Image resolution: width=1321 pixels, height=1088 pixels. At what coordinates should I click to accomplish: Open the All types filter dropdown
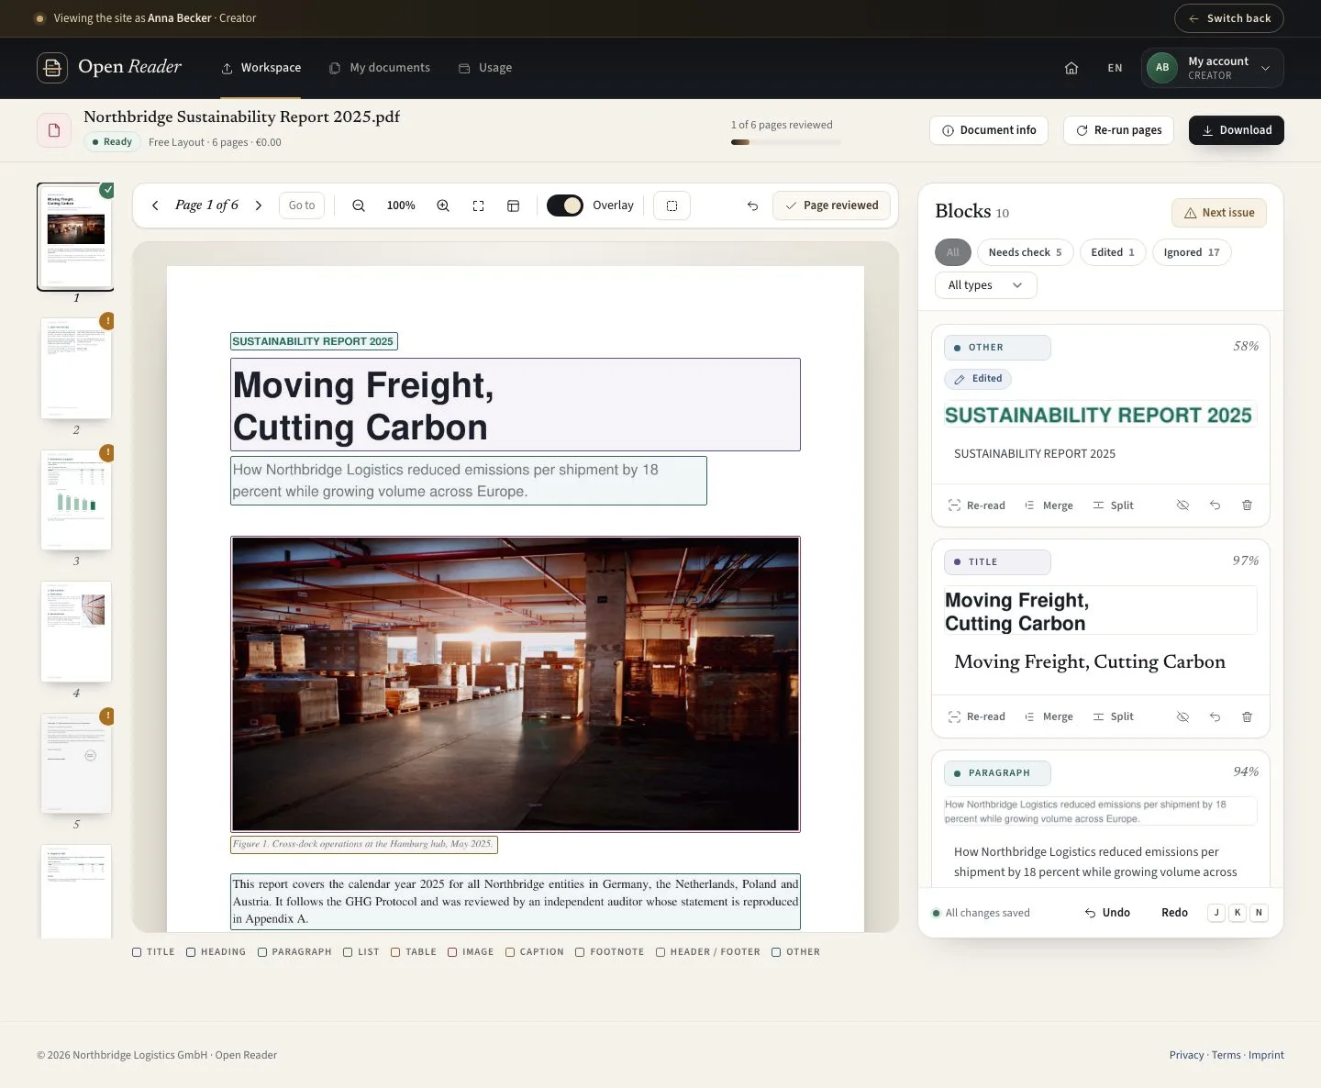[986, 285]
